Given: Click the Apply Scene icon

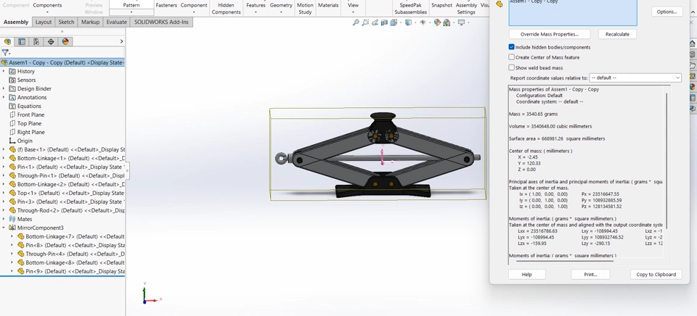Looking at the screenshot, I should 447,22.
